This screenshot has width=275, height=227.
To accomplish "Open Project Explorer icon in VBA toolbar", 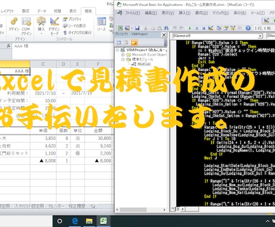I will click(x=219, y=28).
